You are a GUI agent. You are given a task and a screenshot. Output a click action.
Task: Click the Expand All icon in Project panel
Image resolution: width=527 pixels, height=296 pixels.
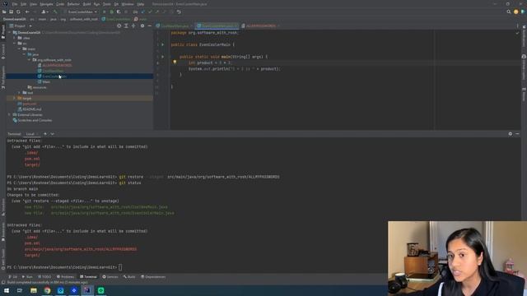pyautogui.click(x=126, y=25)
